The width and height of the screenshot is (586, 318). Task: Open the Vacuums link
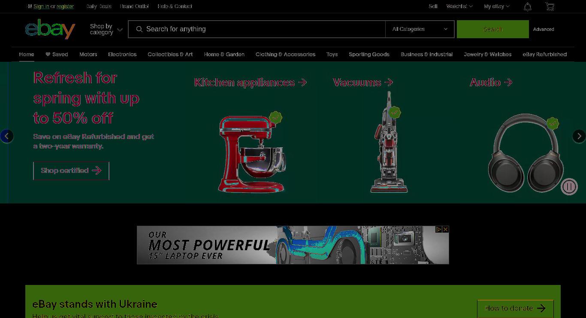pos(363,82)
